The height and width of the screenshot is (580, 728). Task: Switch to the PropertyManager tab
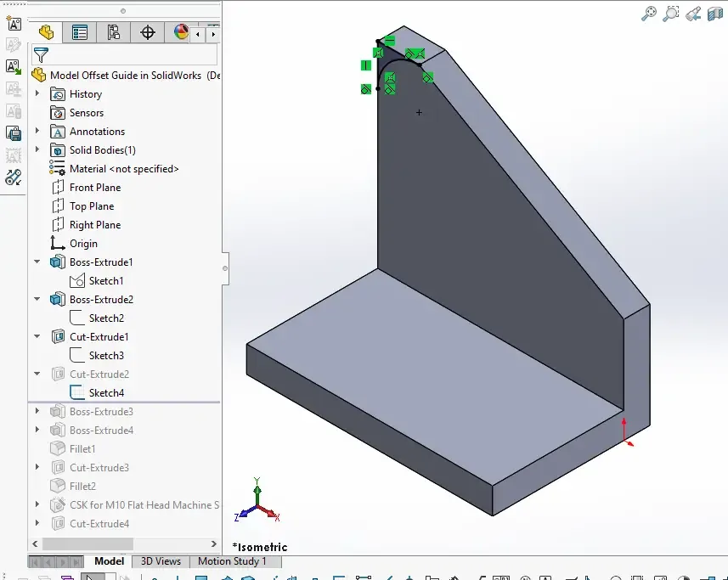point(80,32)
